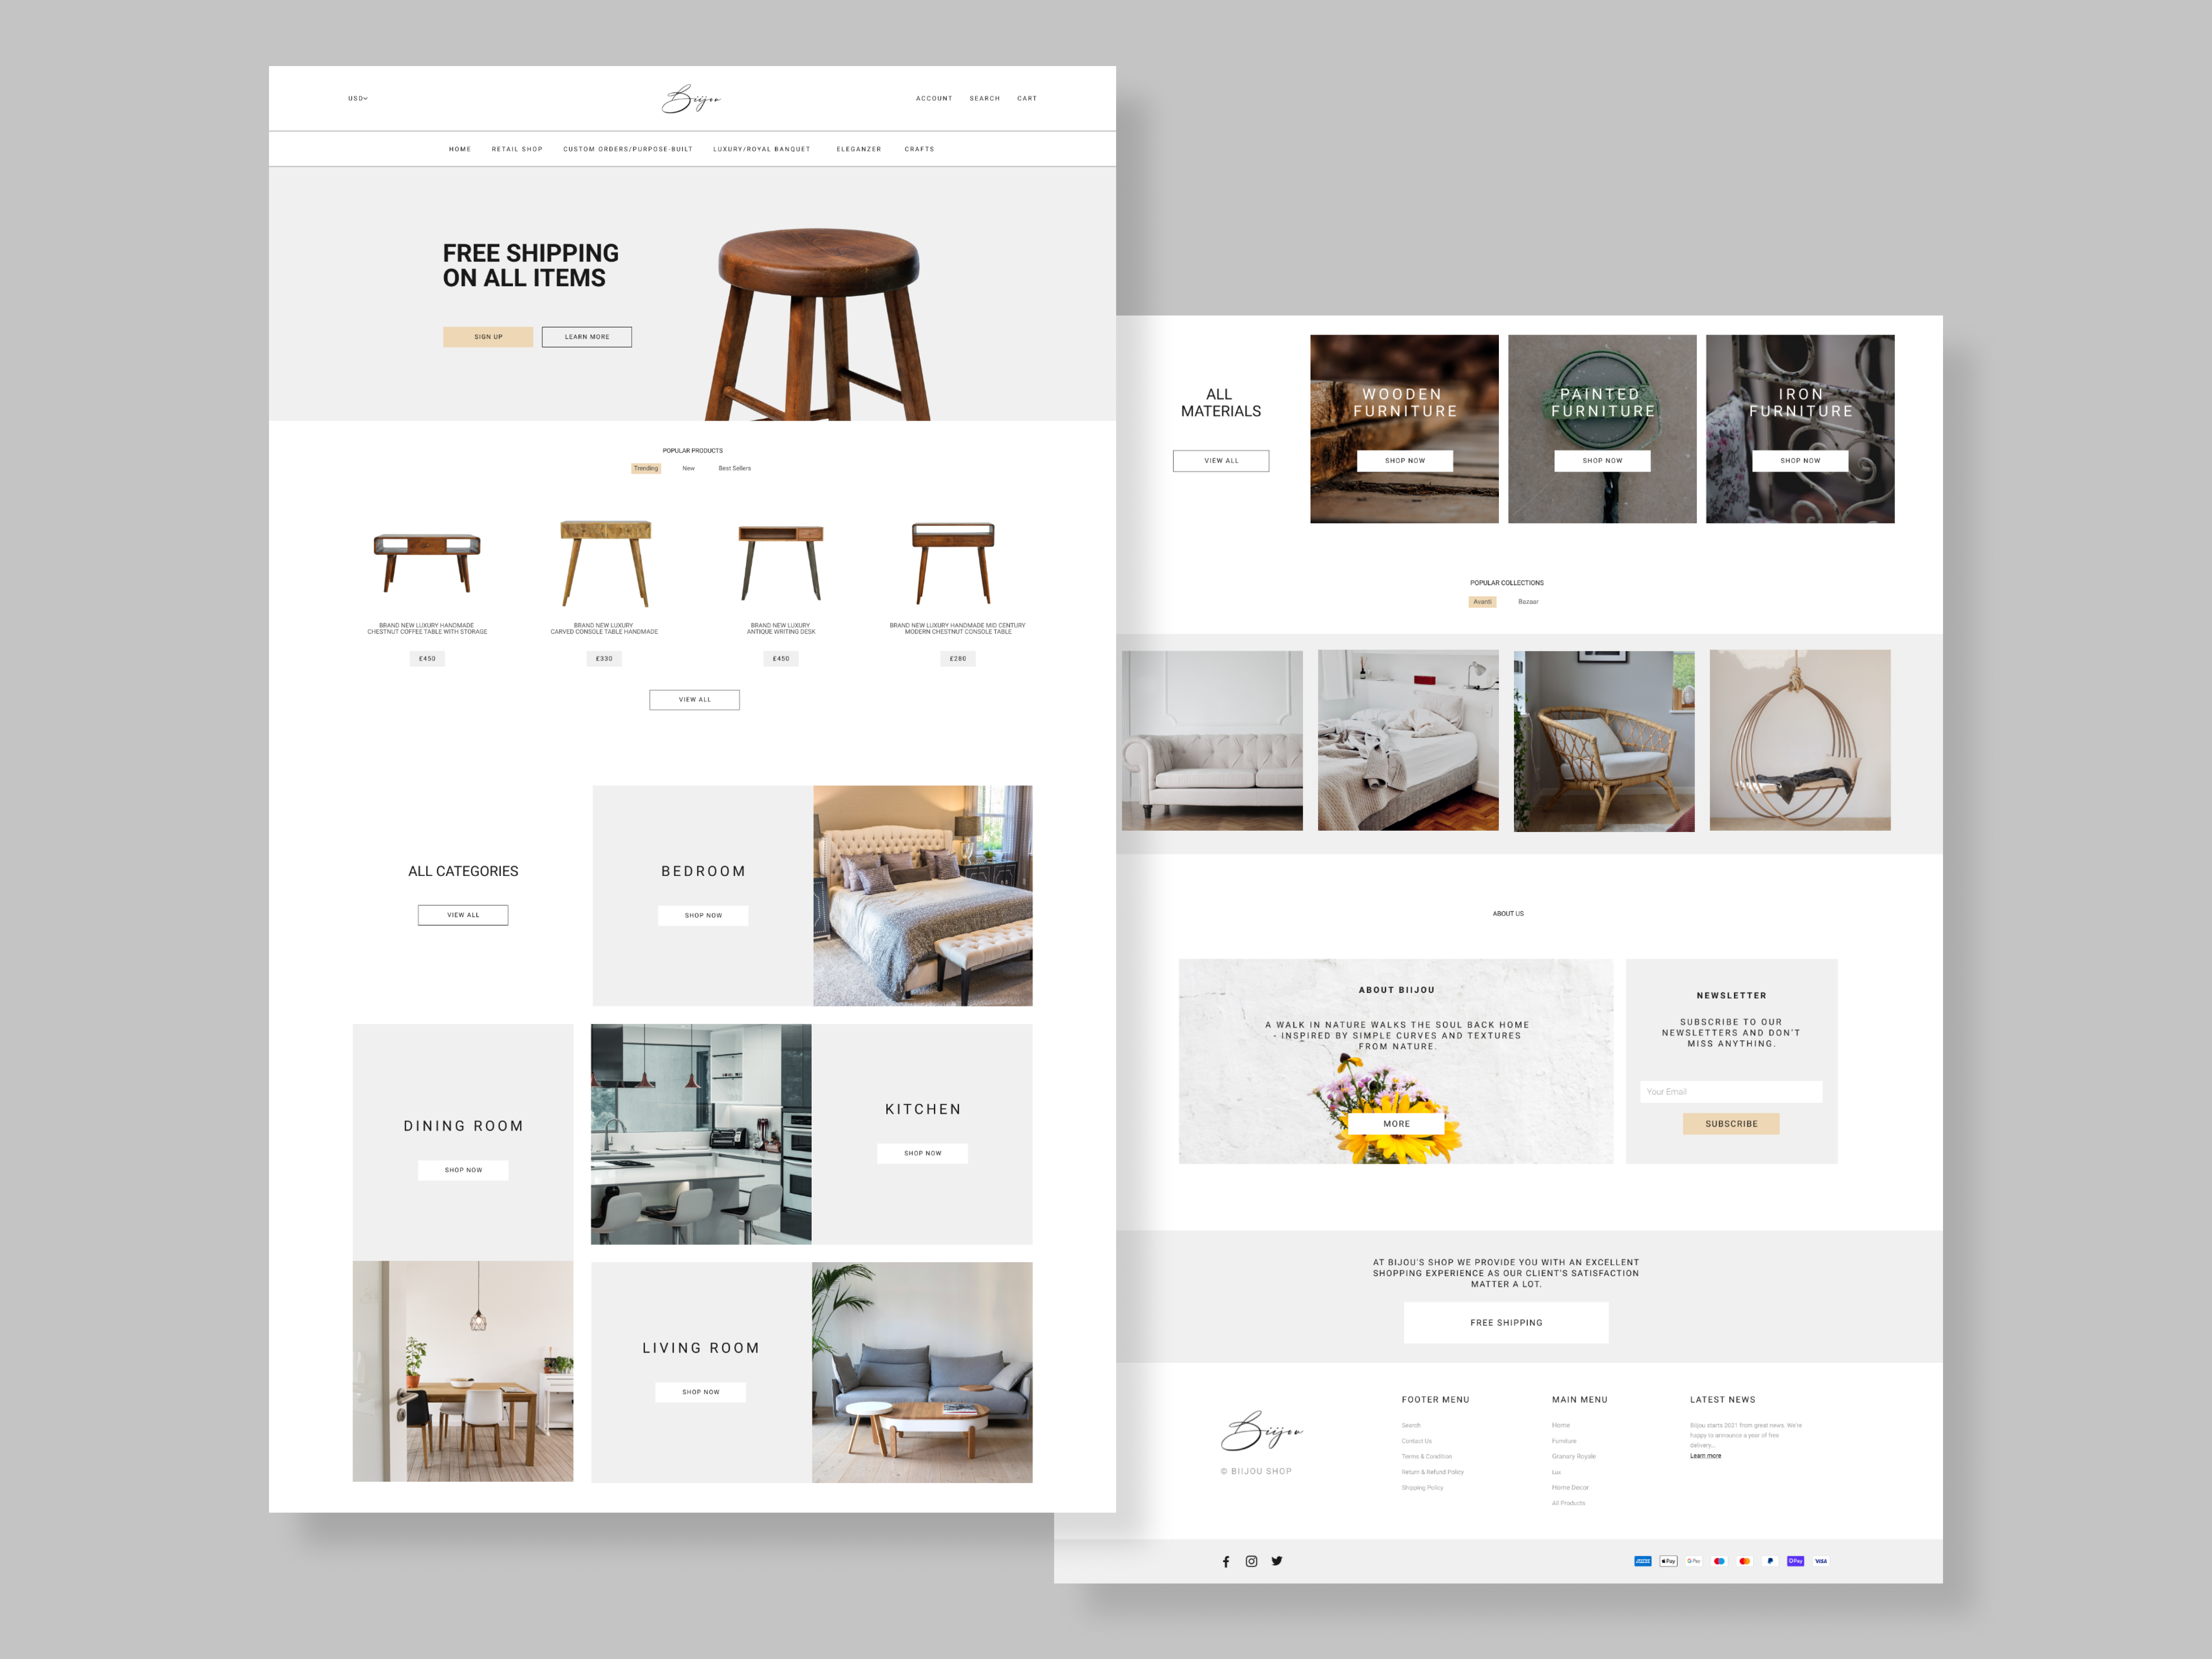Open the USD currency dropdown
Viewport: 2212px width, 1659px height.
point(357,98)
